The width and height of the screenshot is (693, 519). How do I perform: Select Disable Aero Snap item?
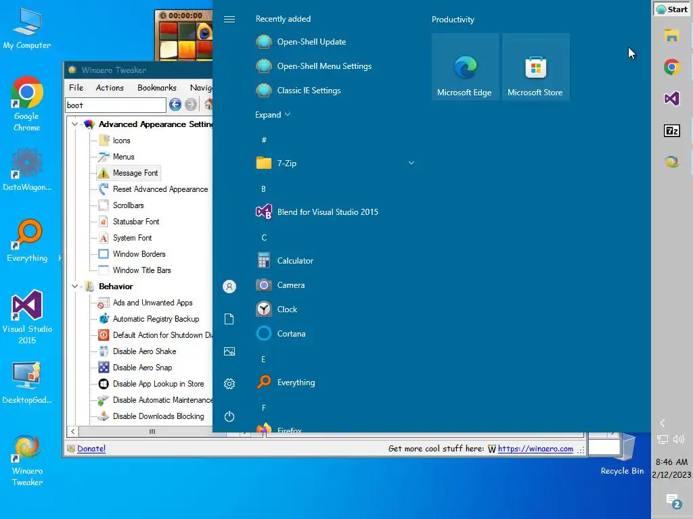[135, 368]
